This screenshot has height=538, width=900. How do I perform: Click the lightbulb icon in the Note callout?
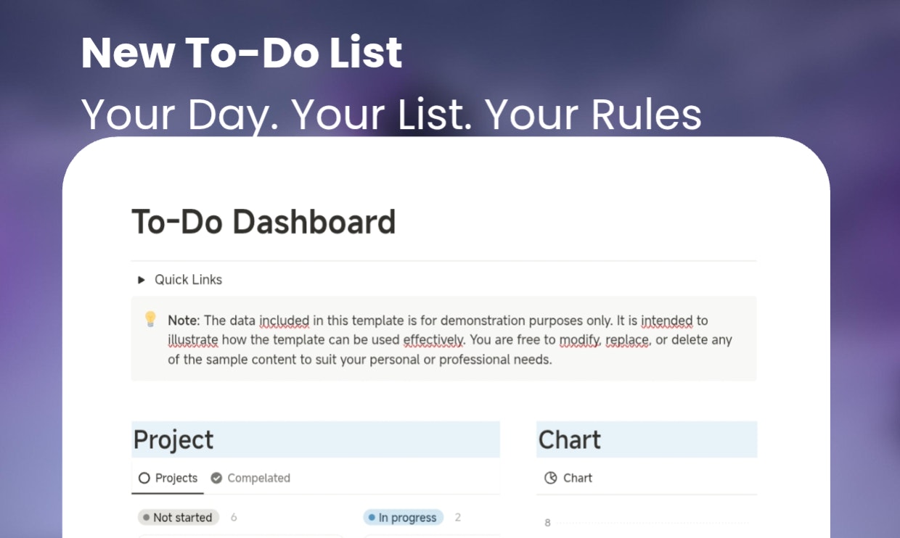(x=150, y=318)
